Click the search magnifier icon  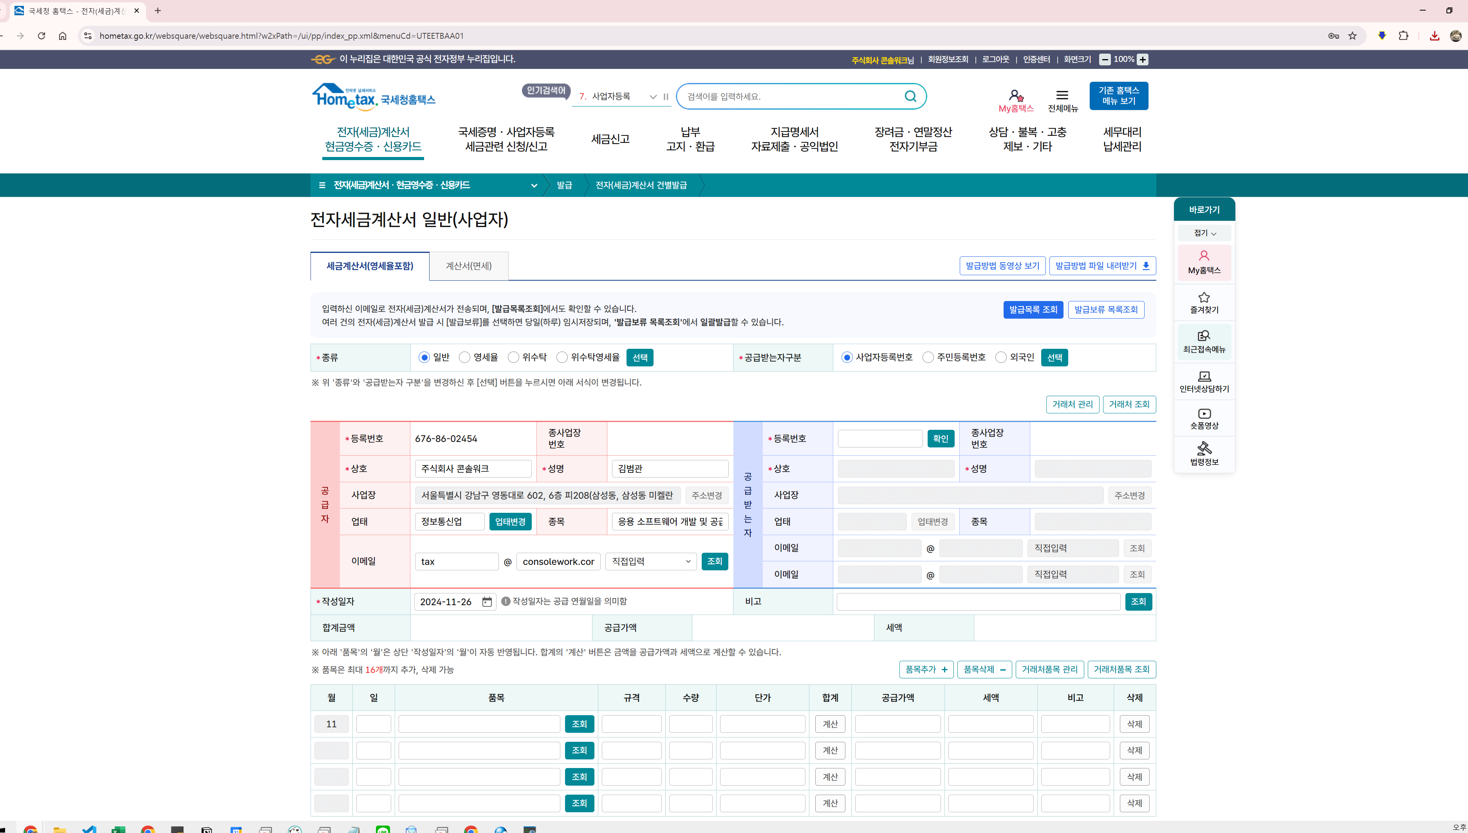[x=910, y=96]
